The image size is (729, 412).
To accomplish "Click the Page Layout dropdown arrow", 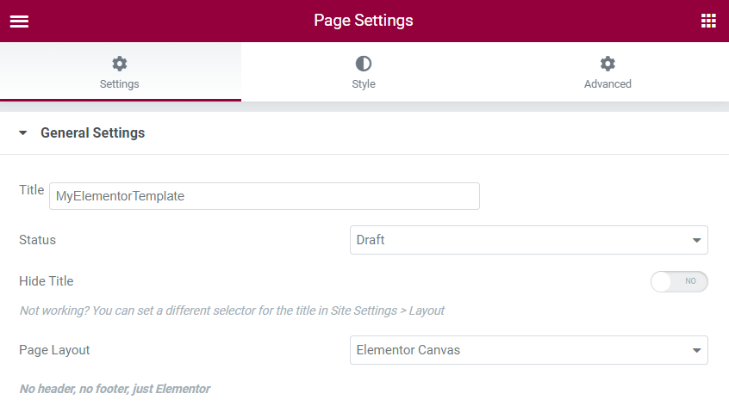I will click(696, 351).
